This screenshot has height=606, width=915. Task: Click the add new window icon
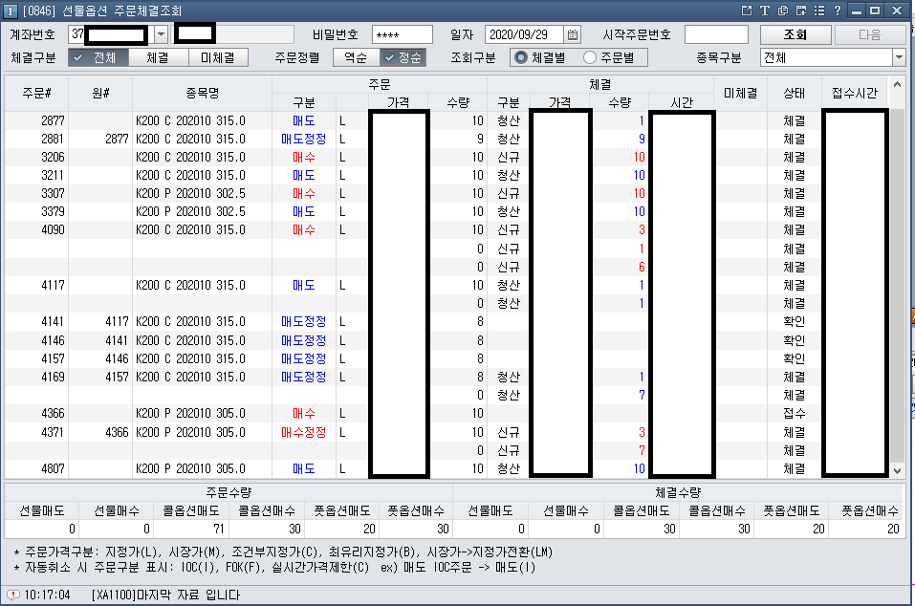[800, 11]
